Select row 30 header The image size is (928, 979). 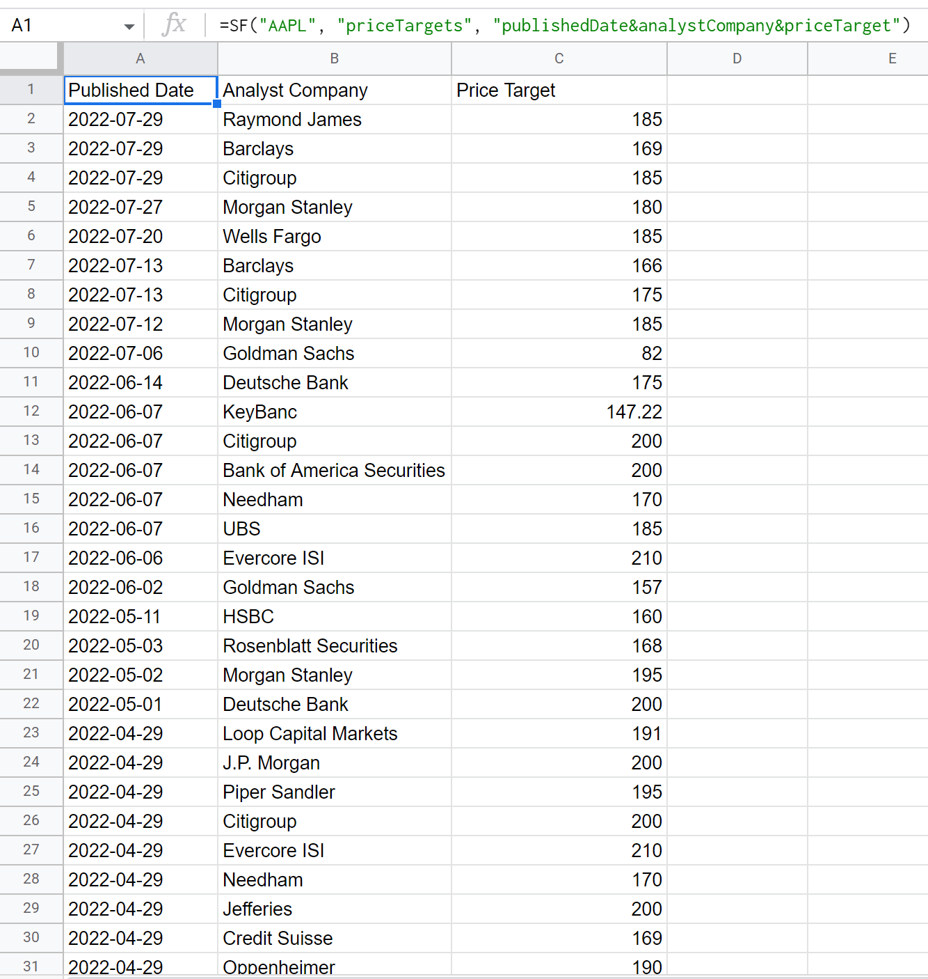pos(31,938)
